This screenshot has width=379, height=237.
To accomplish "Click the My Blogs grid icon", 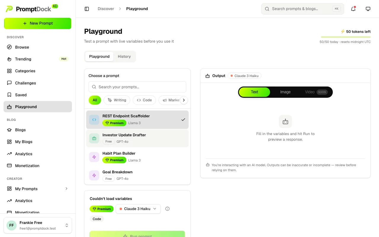I will coord(9,142).
